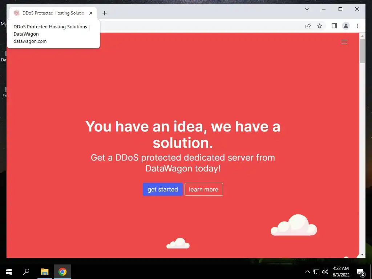Click the Chrome icon in the taskbar
The height and width of the screenshot is (279, 372).
pos(62,272)
